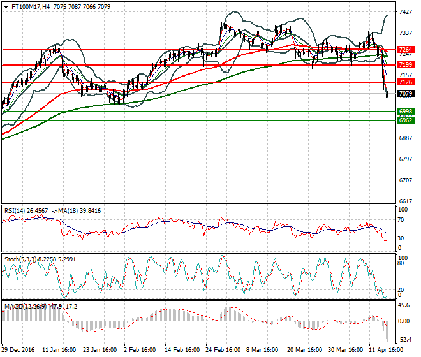Click the 20 Mar 16:00 time axis label
This screenshot has width=421, height=357.
coord(304,350)
